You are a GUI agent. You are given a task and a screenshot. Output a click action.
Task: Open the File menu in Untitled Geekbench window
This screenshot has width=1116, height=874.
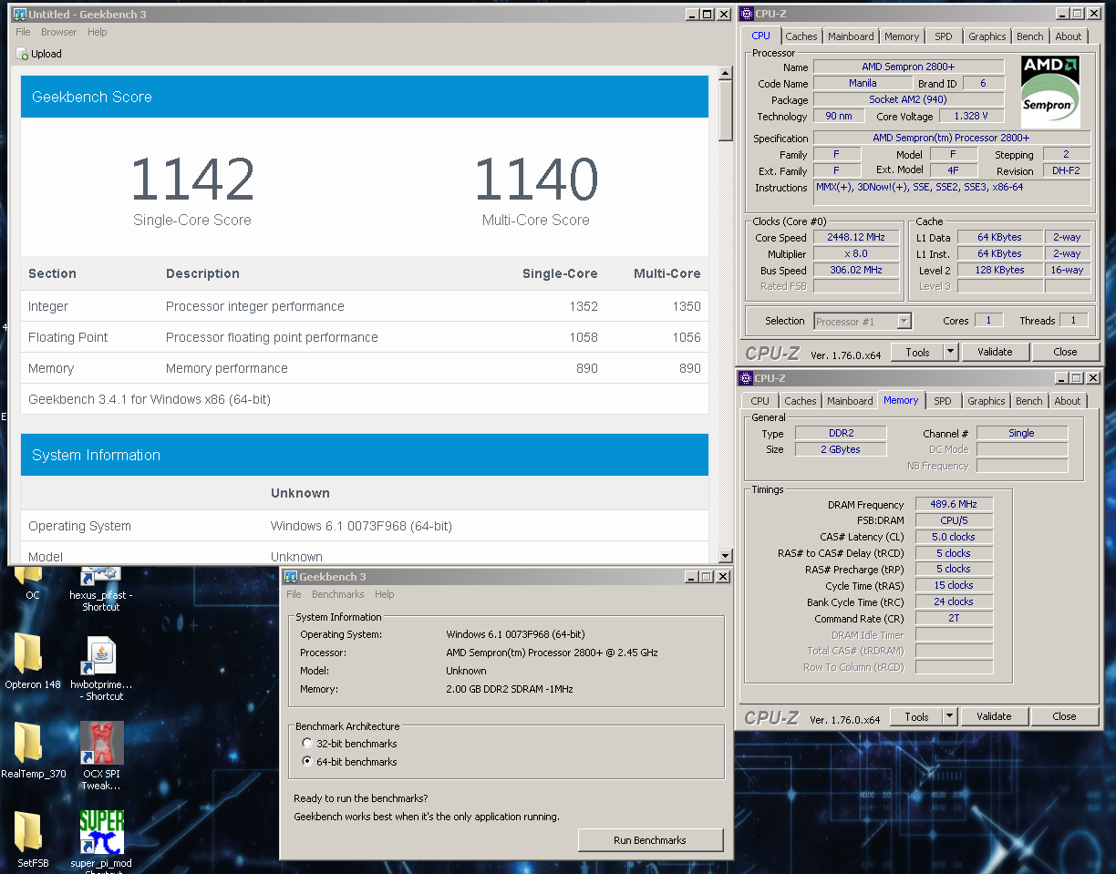click(x=23, y=32)
